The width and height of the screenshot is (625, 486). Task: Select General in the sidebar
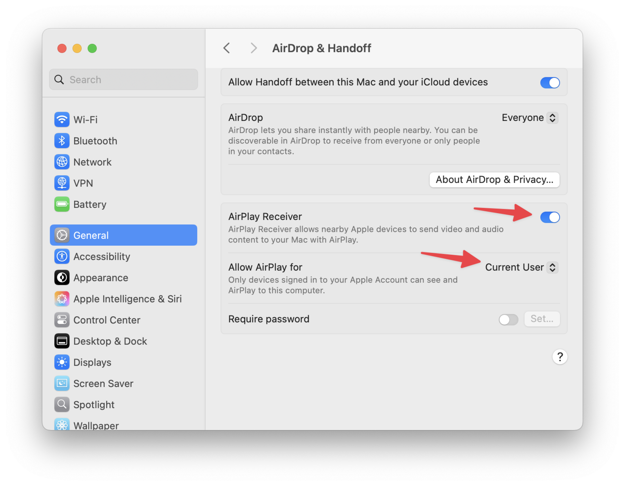[x=123, y=235]
